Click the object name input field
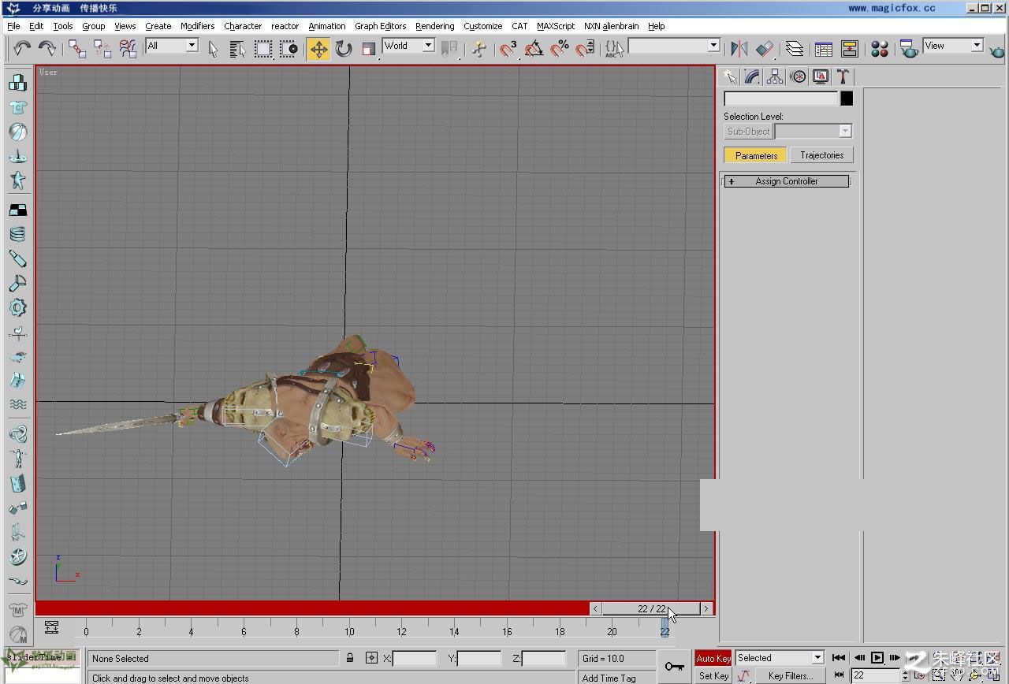Viewport: 1009px width, 684px height. (x=781, y=99)
